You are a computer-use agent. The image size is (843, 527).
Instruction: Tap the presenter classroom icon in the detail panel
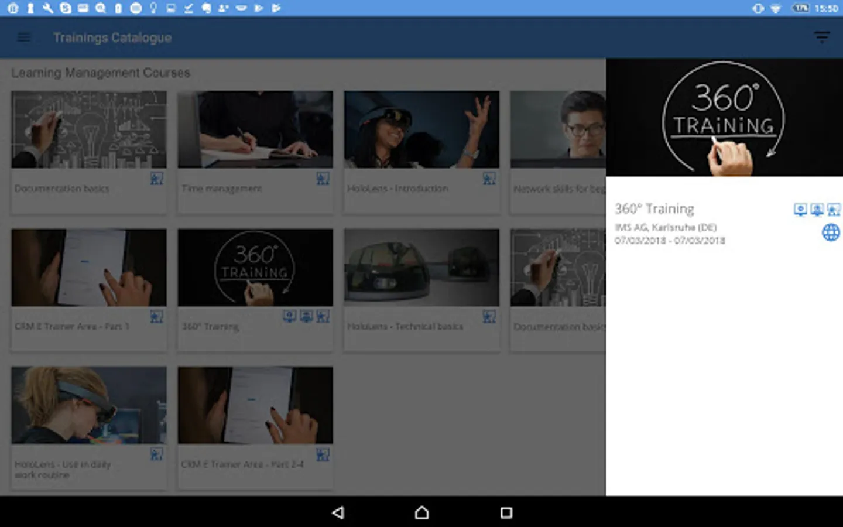pos(834,210)
